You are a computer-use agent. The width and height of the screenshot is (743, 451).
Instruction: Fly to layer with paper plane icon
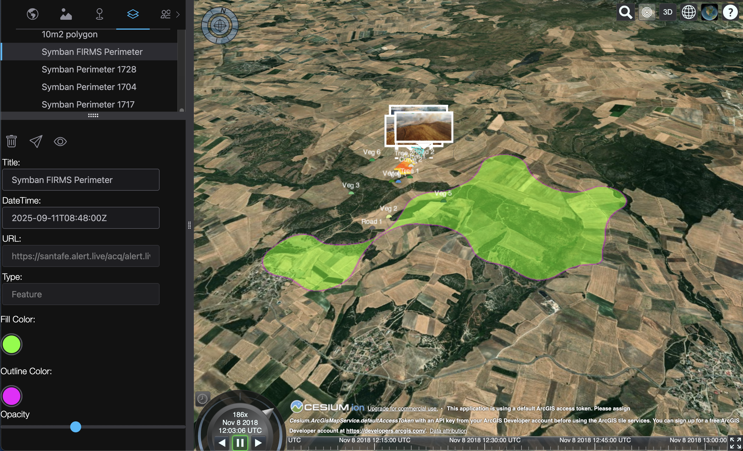pyautogui.click(x=36, y=141)
